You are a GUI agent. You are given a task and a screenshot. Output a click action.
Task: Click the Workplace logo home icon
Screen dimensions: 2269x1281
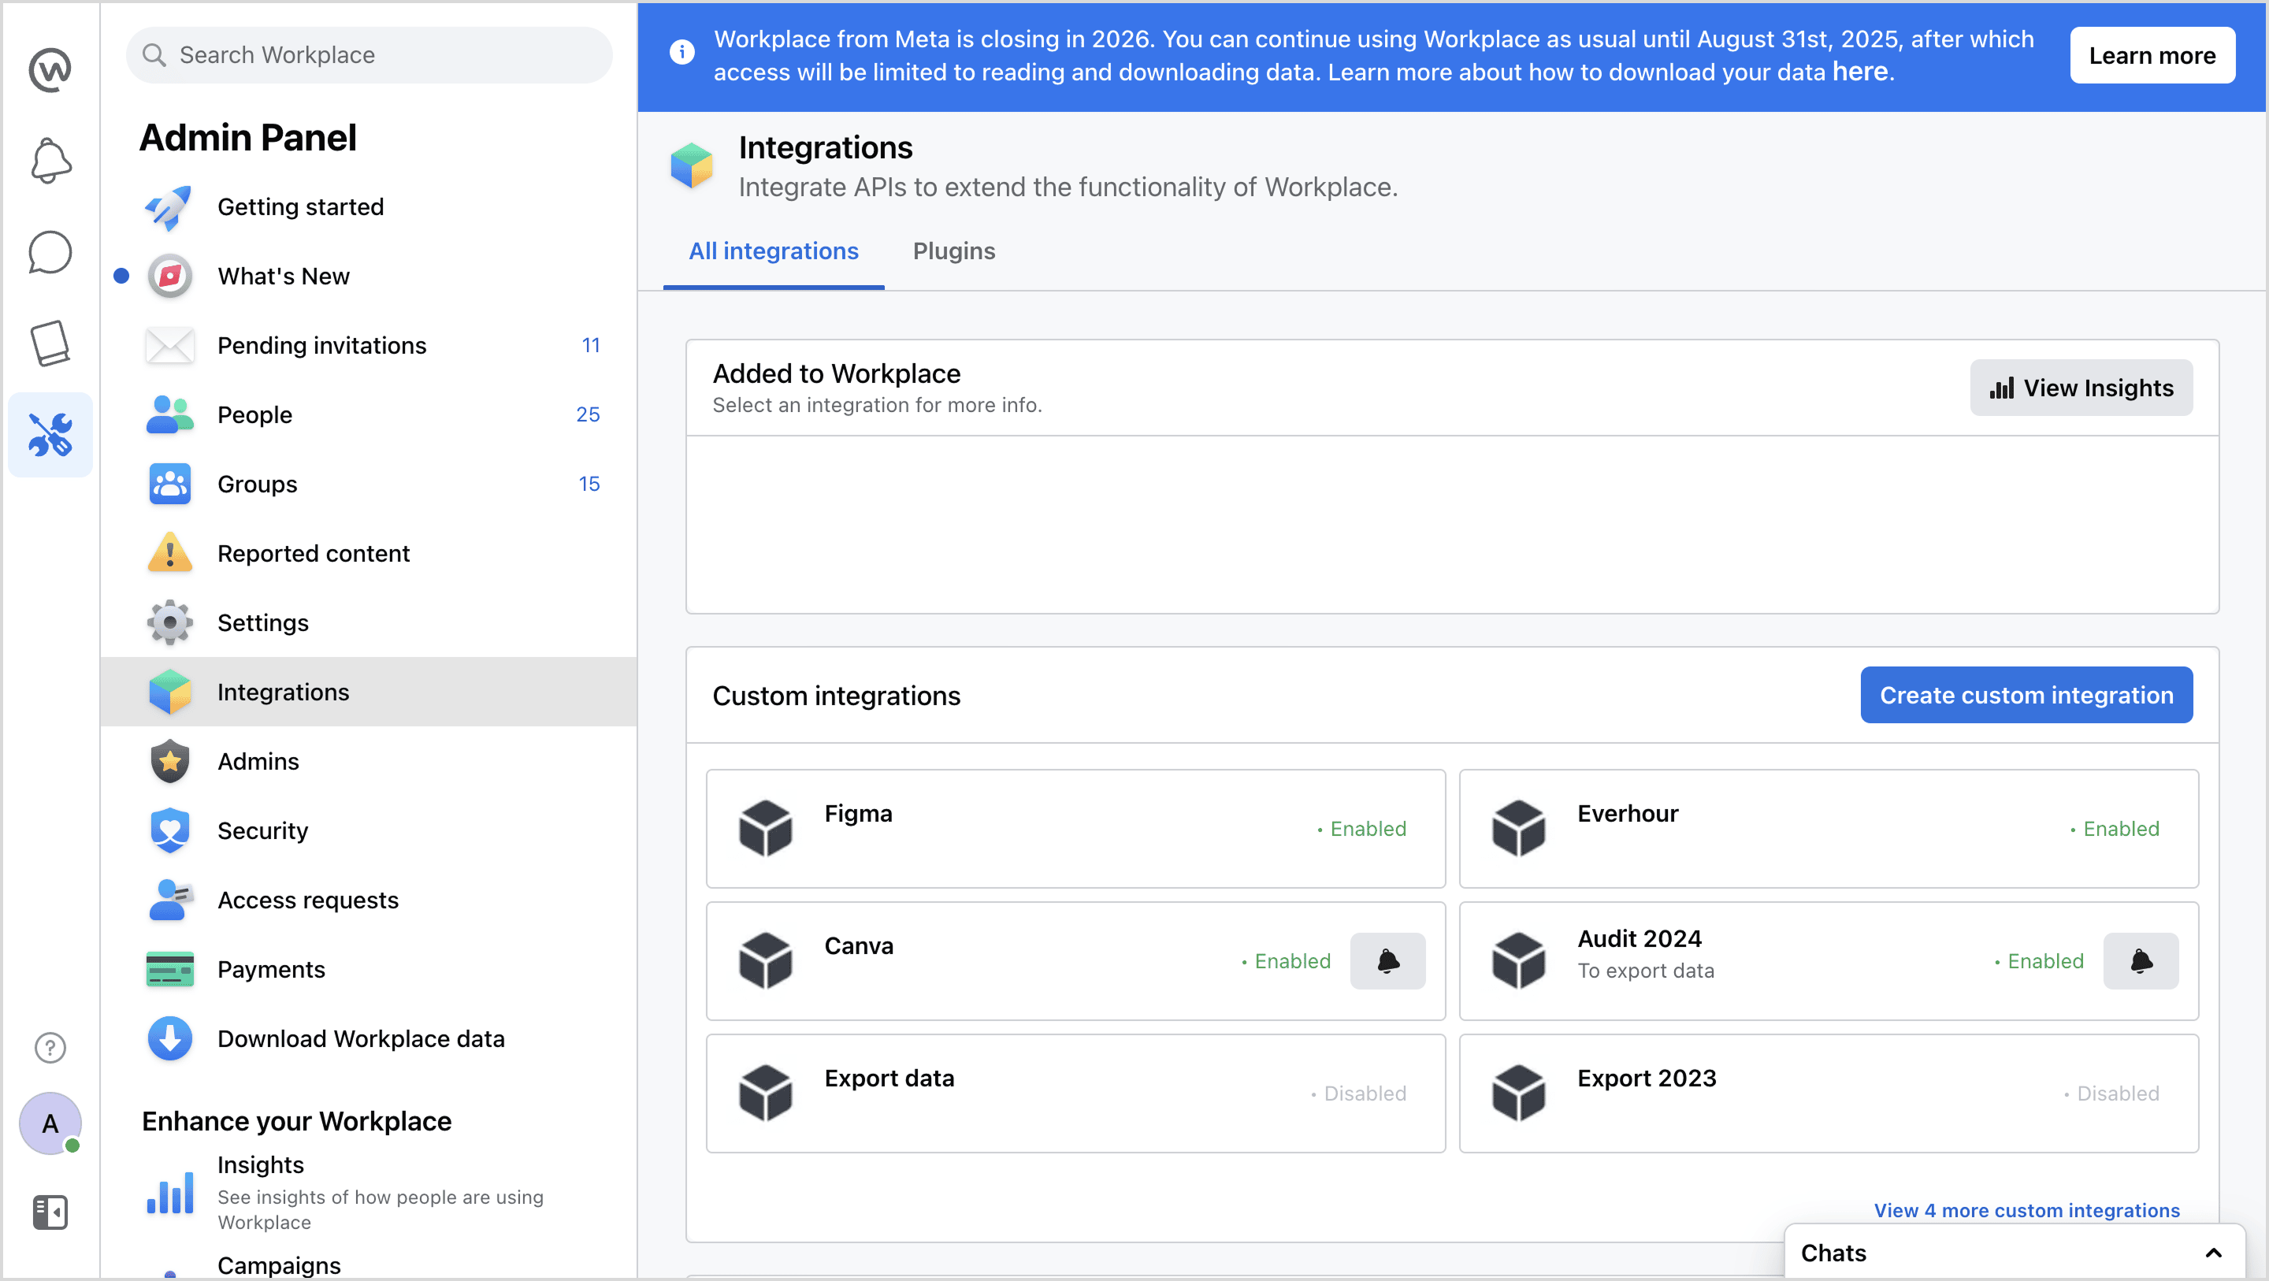(50, 69)
